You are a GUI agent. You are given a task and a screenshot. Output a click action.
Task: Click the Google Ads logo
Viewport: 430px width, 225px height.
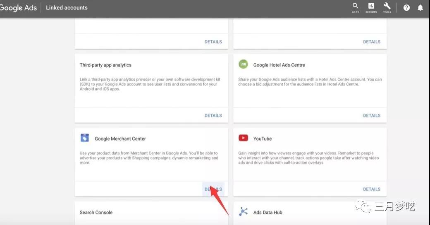[18, 8]
